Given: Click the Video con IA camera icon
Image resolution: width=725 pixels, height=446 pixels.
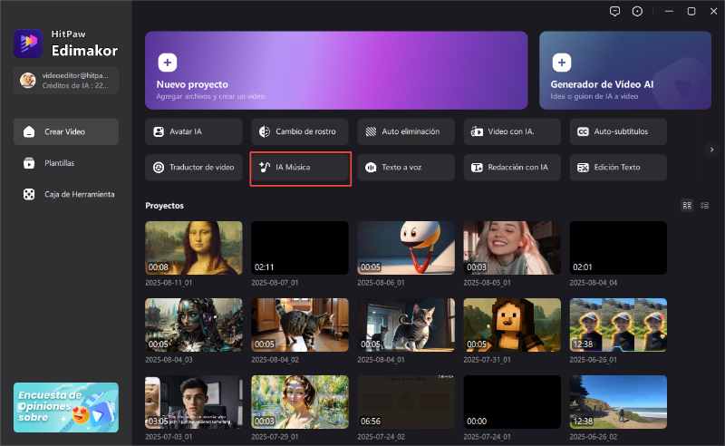Looking at the screenshot, I should pos(477,131).
